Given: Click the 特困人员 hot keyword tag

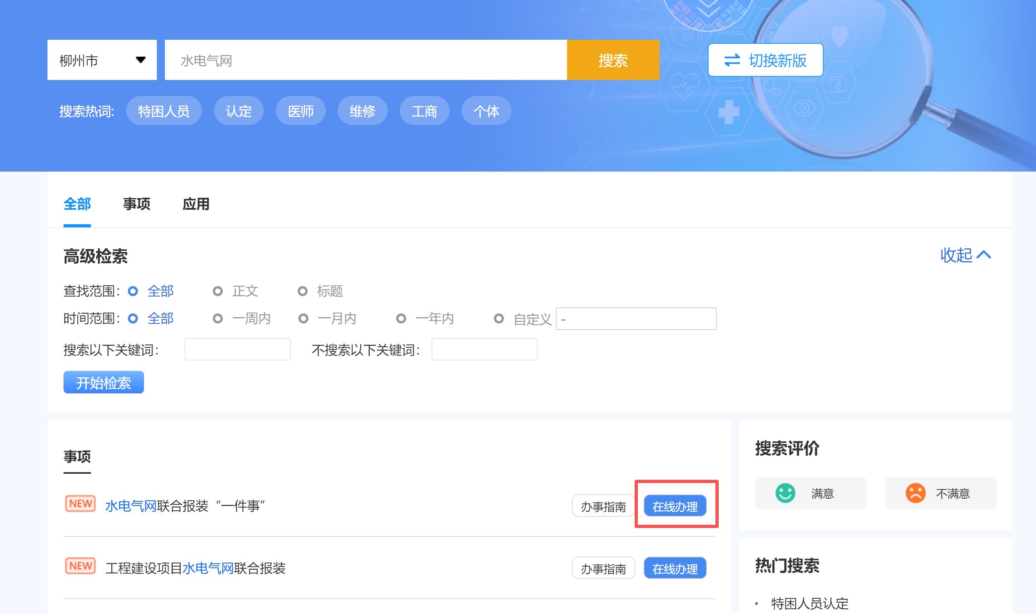Looking at the screenshot, I should pyautogui.click(x=164, y=111).
